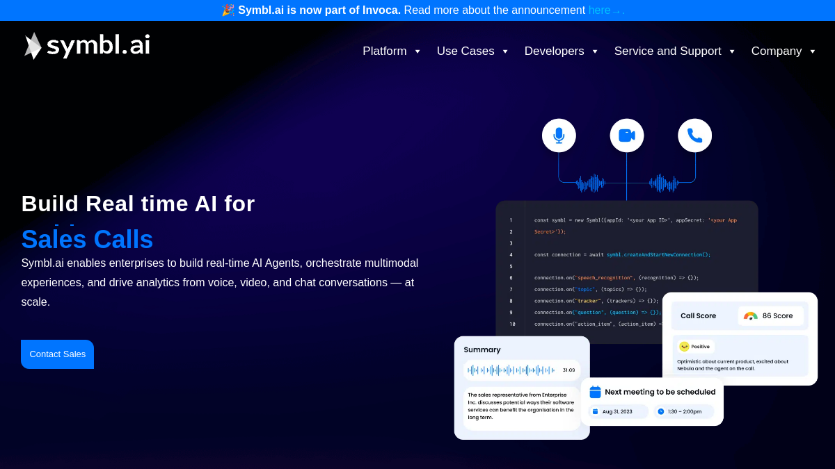Viewport: 835px width, 469px height.
Task: Click the party popper emoji in banner
Action: click(228, 10)
